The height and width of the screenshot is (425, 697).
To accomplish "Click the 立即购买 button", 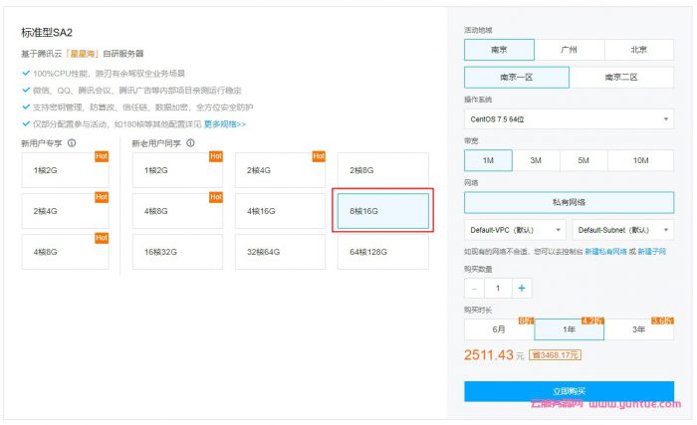I will click(569, 391).
